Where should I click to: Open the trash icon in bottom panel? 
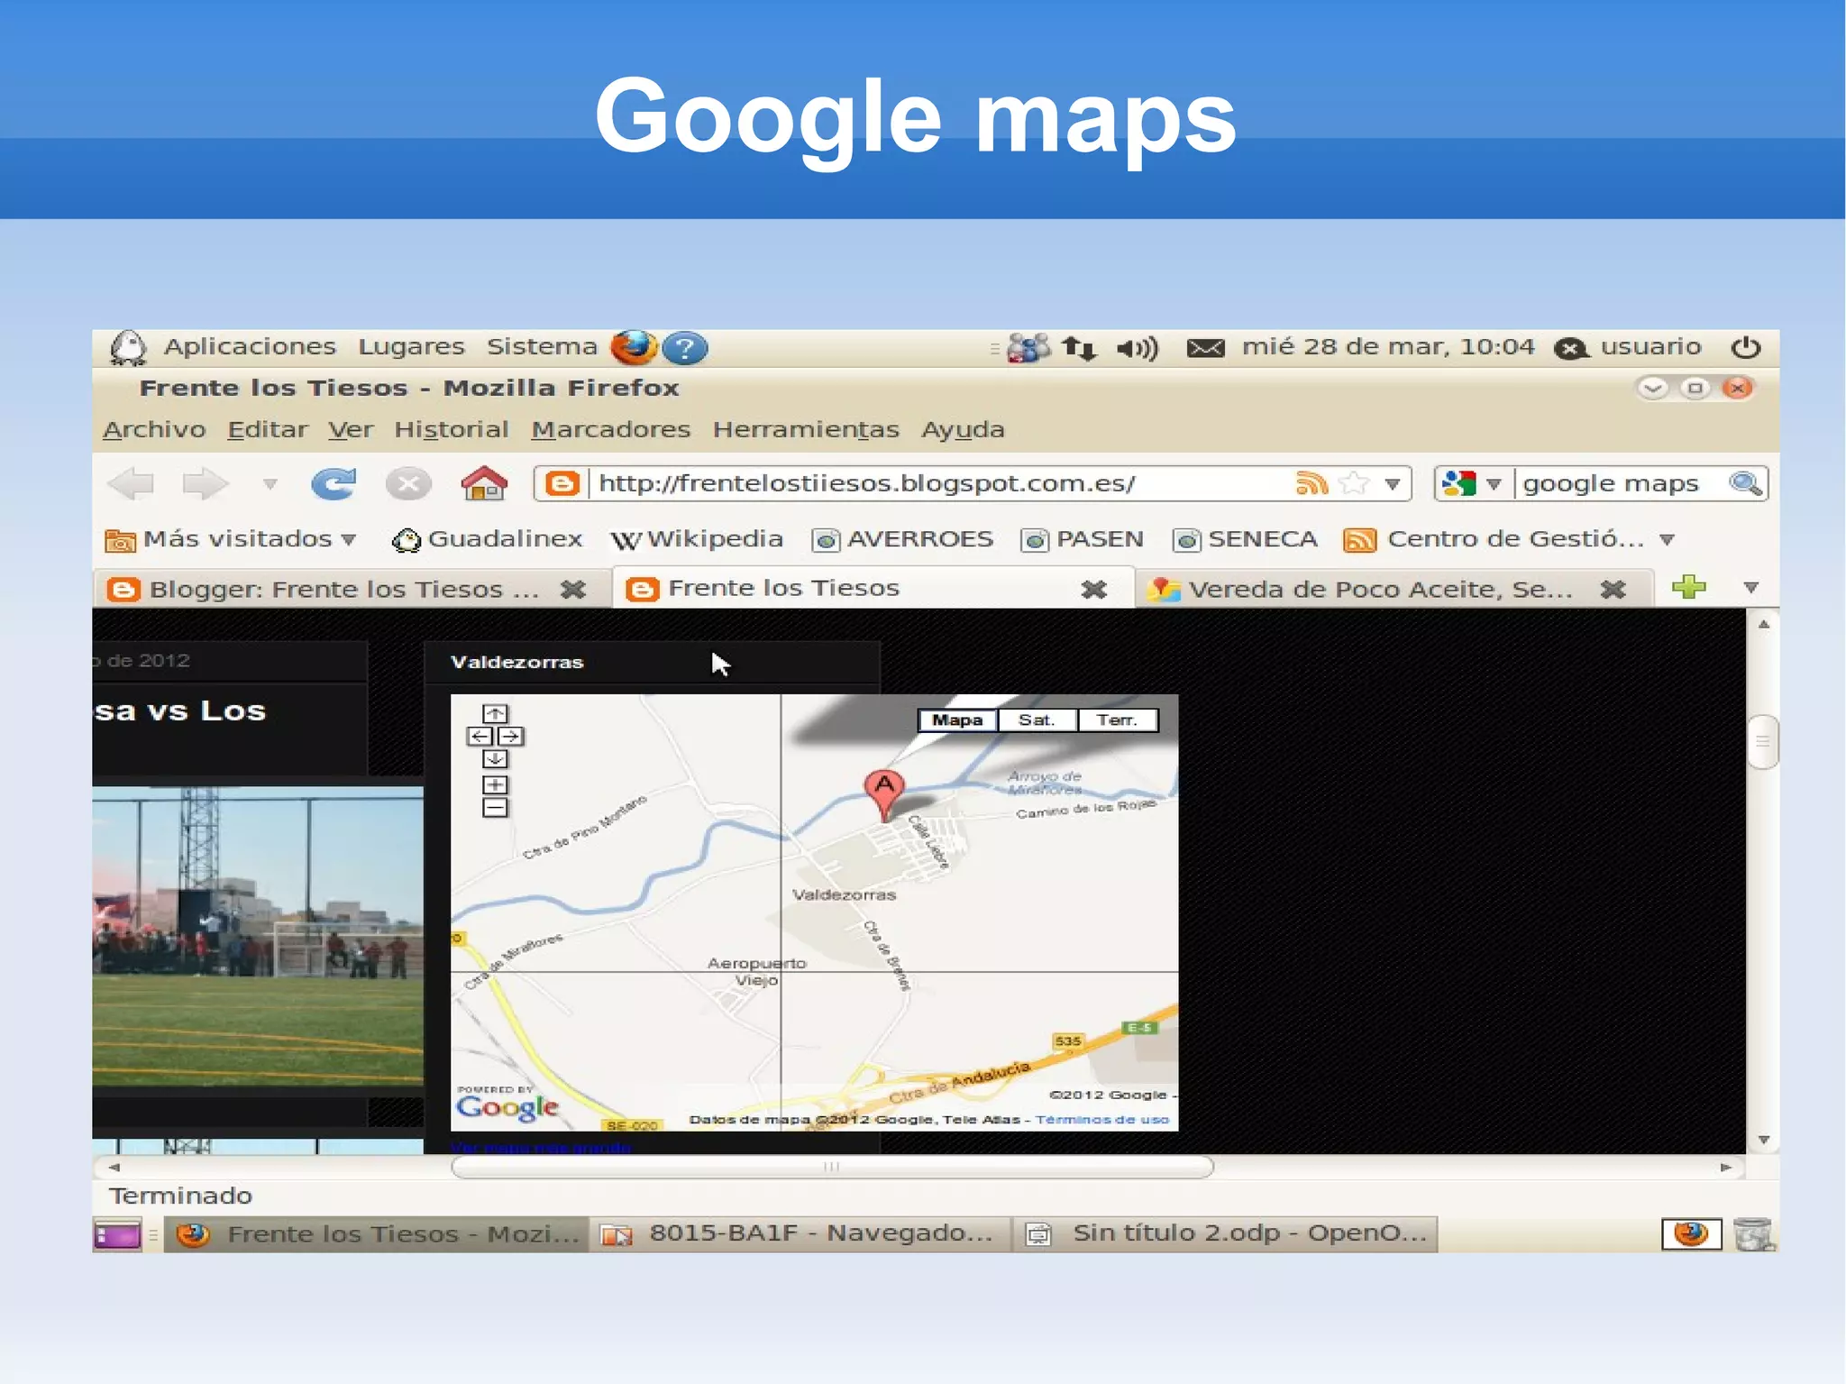click(x=1753, y=1234)
